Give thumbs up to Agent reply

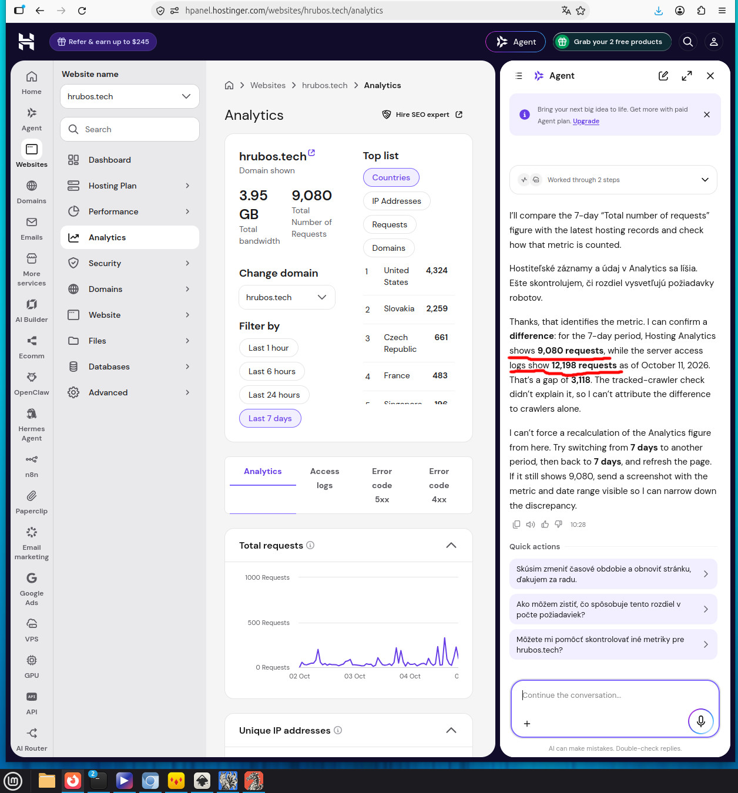coord(545,525)
